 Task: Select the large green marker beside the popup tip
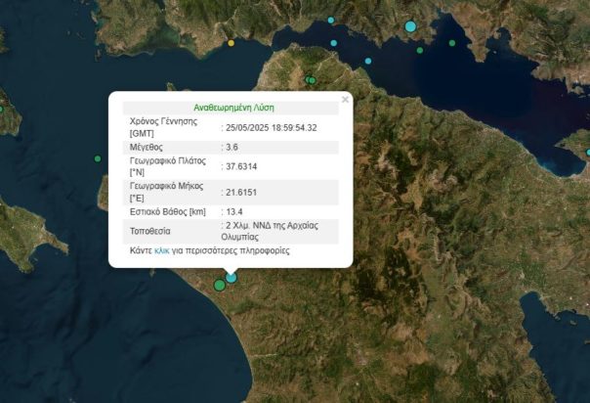[220, 285]
